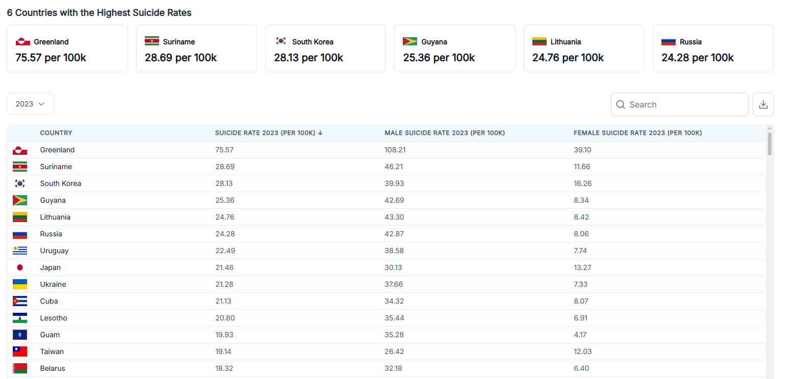Click the Russia flag in the table row
Screen dimensions: 796x379
20,234
